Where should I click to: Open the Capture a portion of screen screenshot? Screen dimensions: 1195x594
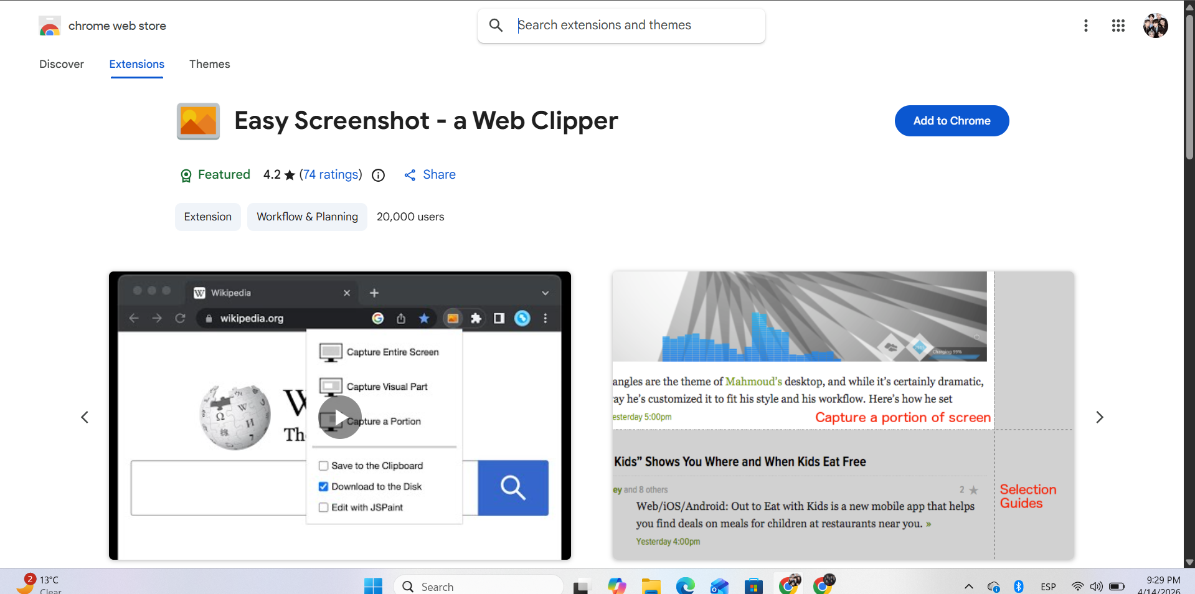coord(843,415)
